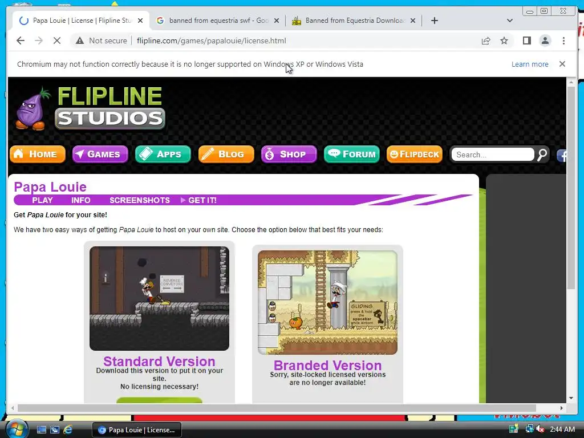Click the Standard Version screenshot thumbnail
Screen dimensions: 584x438
tap(160, 298)
